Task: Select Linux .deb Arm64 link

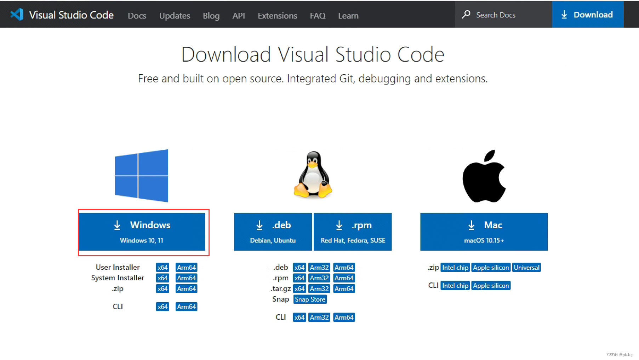Action: [344, 267]
